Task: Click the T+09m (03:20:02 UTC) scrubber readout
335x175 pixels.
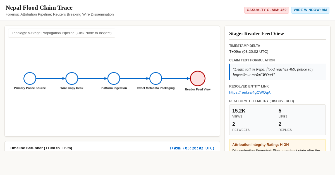Action: click(x=192, y=148)
